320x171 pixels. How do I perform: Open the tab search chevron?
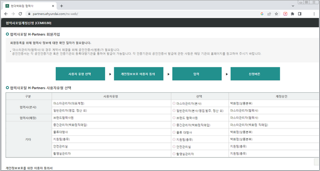click(293, 6)
